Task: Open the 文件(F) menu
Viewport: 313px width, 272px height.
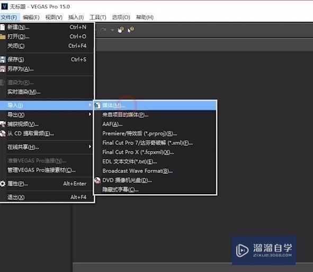Action: [x=9, y=17]
